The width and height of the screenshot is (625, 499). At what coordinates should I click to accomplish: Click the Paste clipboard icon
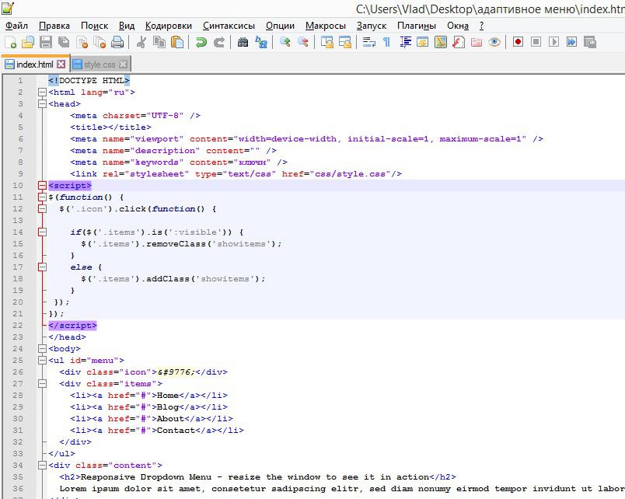point(178,42)
